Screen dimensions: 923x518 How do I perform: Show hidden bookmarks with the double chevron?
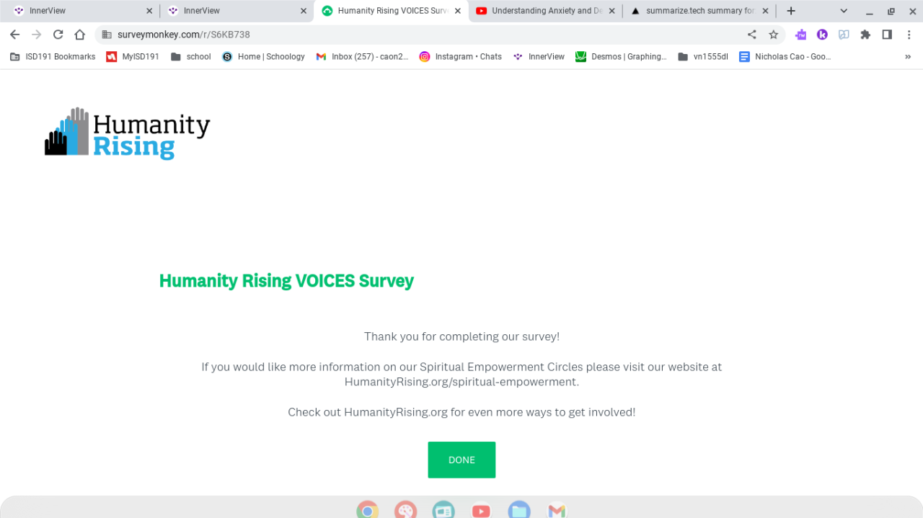coord(908,57)
